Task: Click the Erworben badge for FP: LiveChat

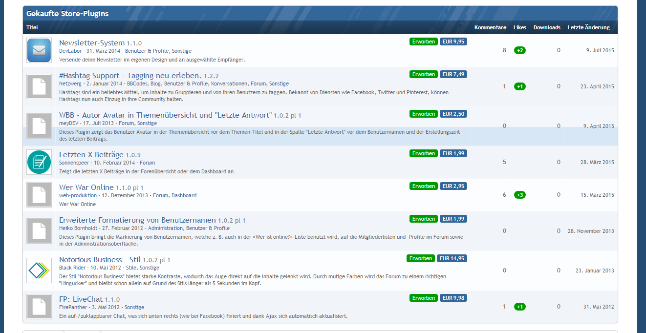Action: [x=423, y=298]
